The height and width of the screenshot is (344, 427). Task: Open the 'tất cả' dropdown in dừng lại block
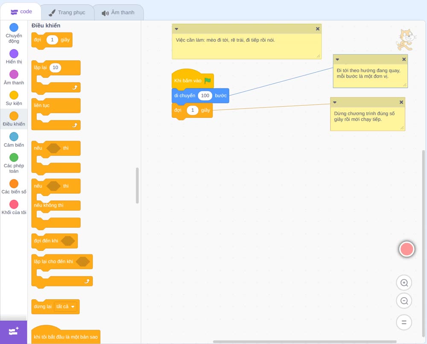65,307
